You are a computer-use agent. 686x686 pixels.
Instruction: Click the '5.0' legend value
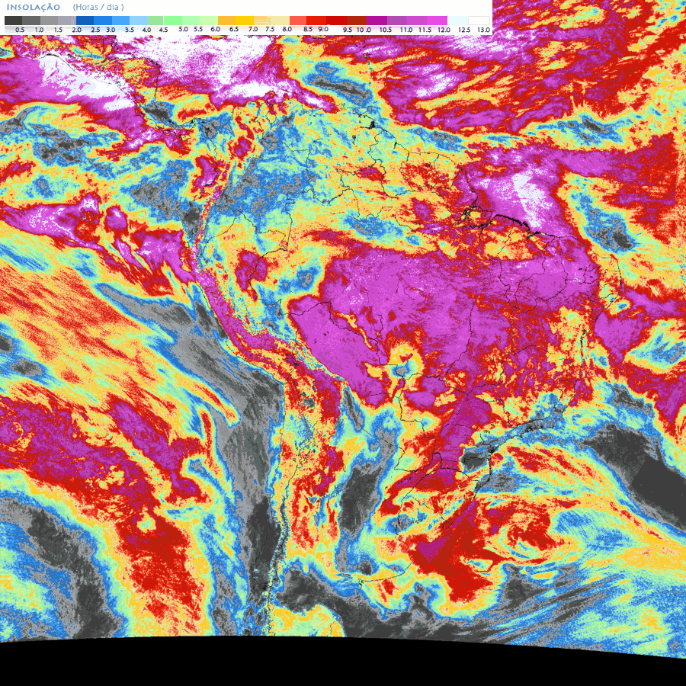point(183,29)
